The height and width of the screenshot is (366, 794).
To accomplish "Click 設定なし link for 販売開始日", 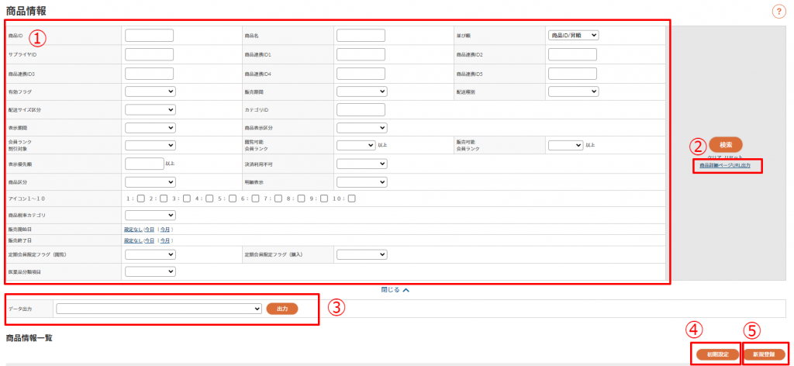I will [133, 230].
